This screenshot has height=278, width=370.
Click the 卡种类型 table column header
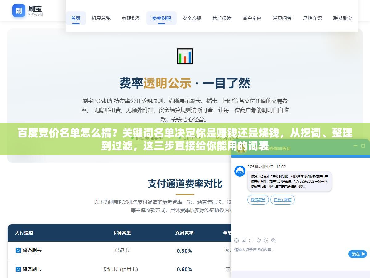coord(122,233)
